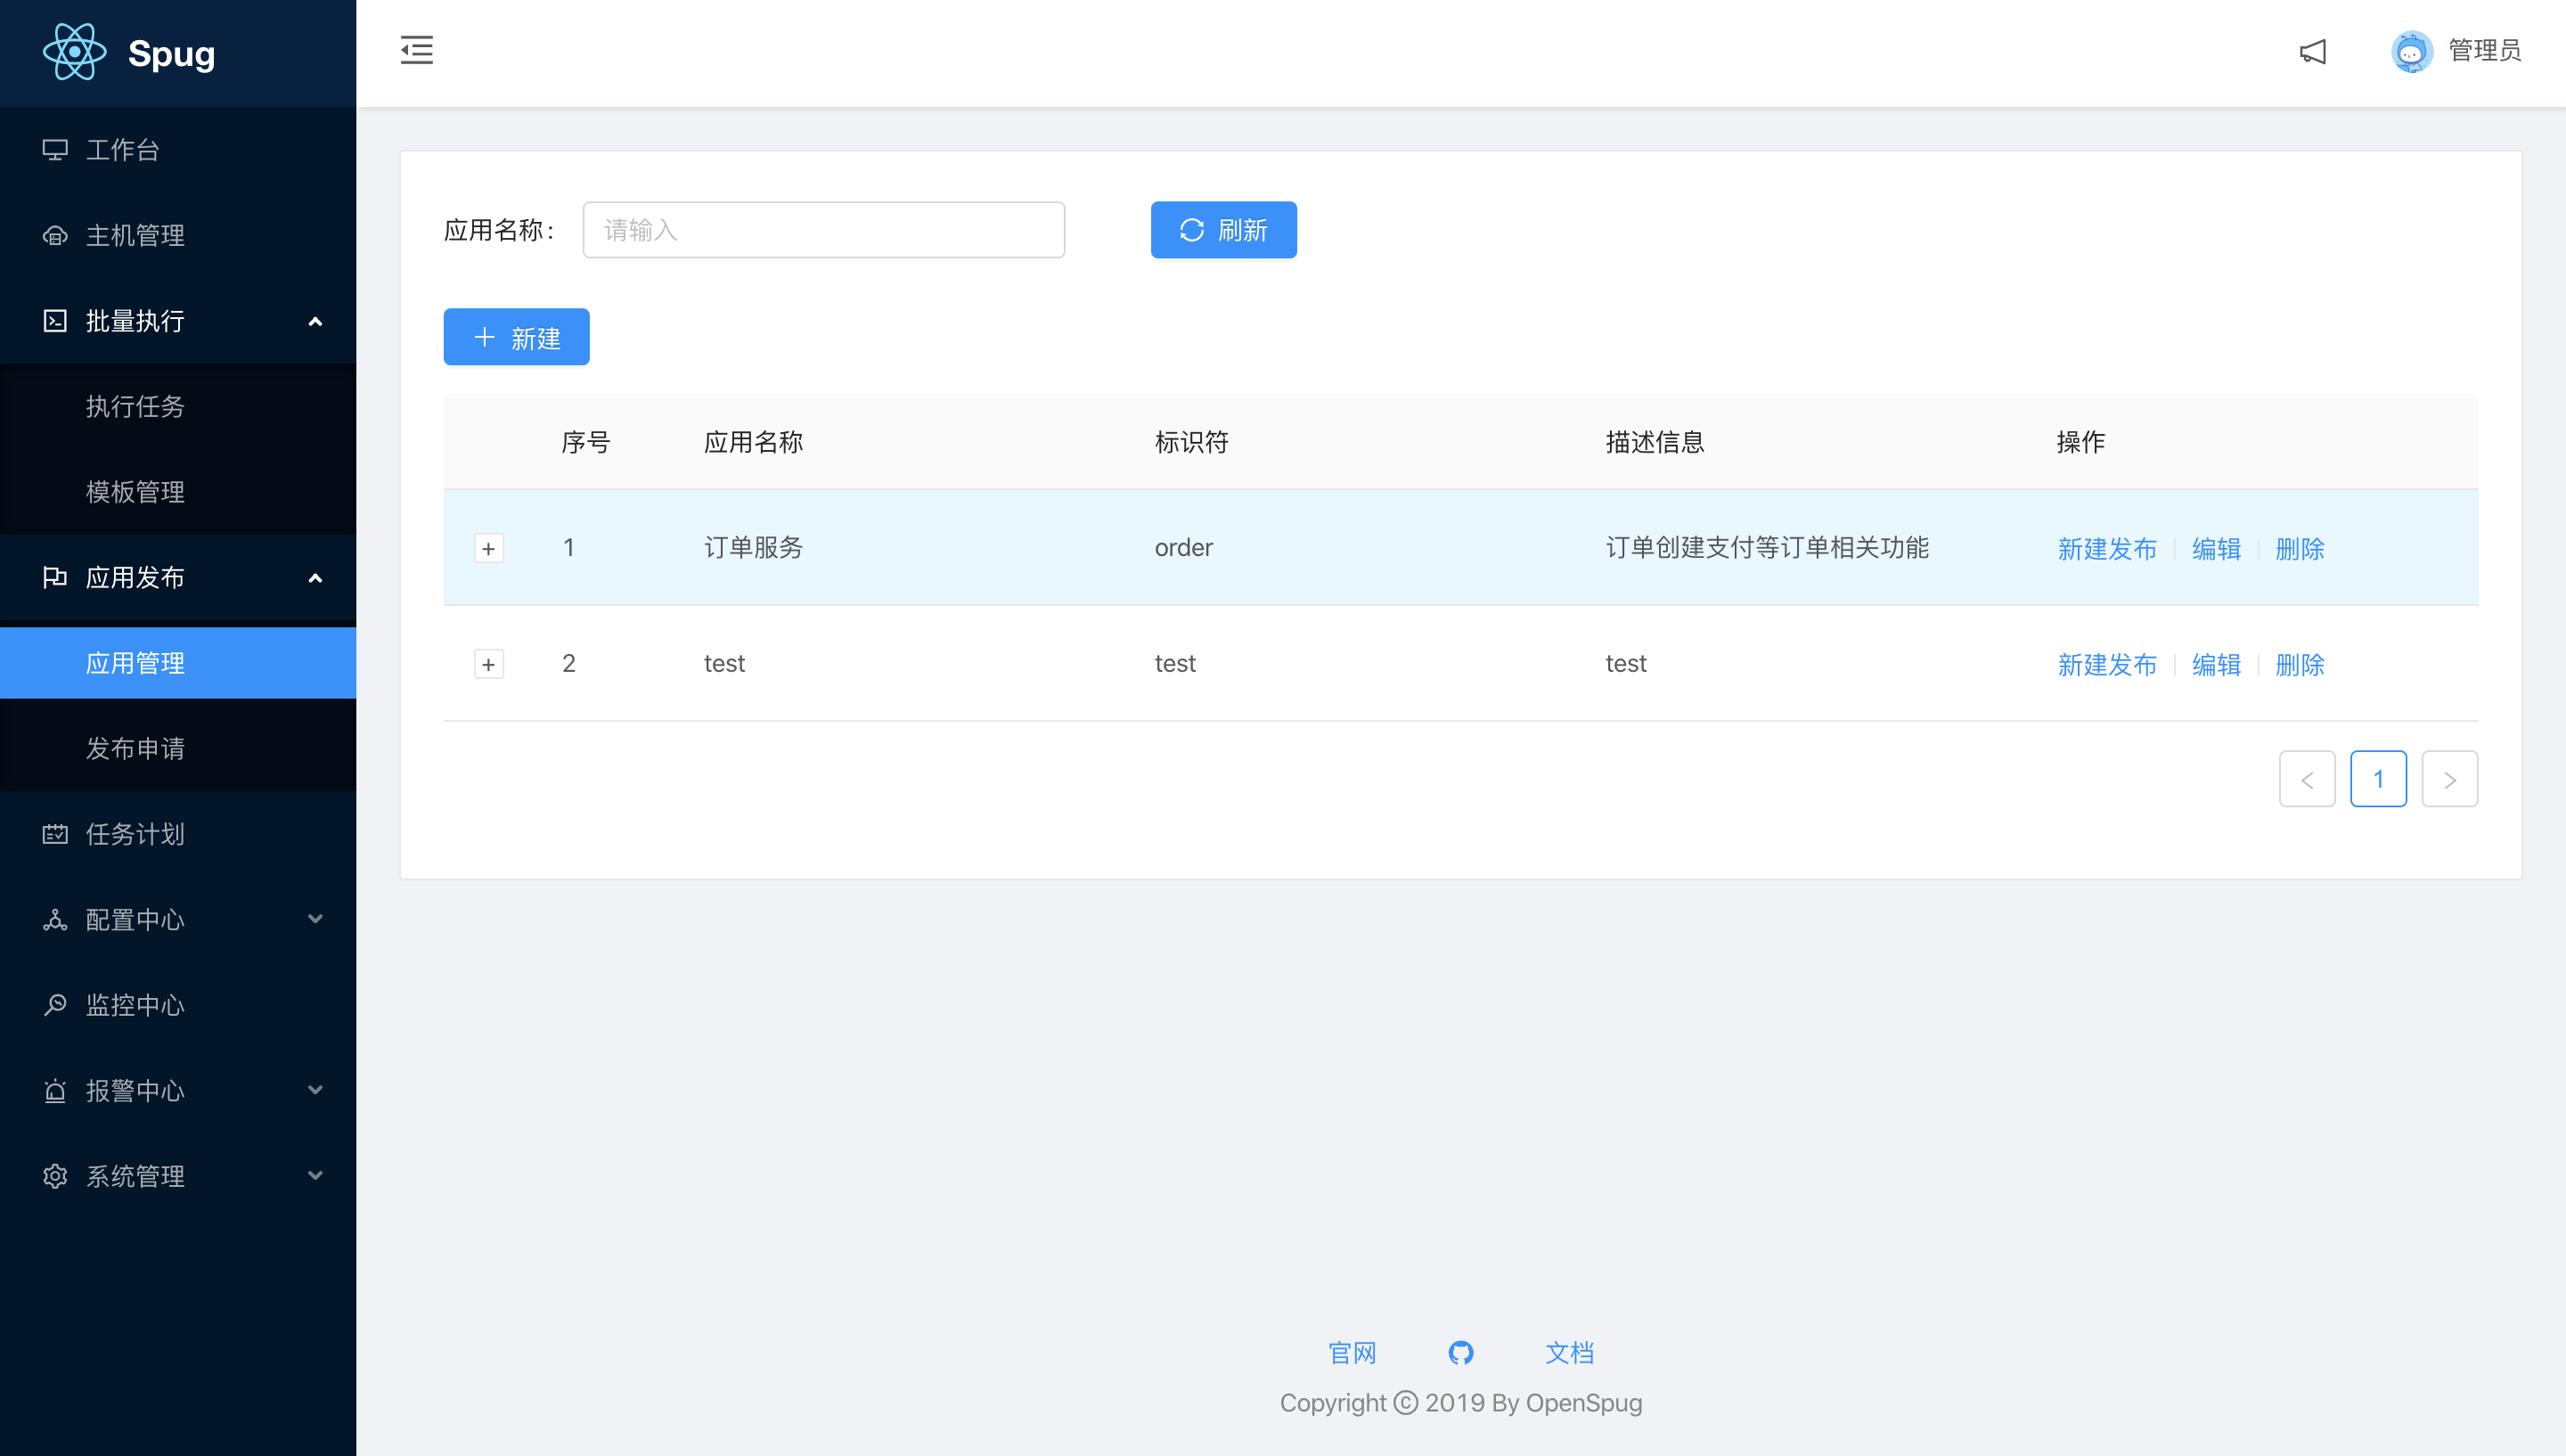
Task: Select 执行任务 menu item
Action: 135,407
